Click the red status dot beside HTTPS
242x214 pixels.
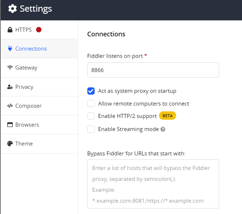coord(39,30)
